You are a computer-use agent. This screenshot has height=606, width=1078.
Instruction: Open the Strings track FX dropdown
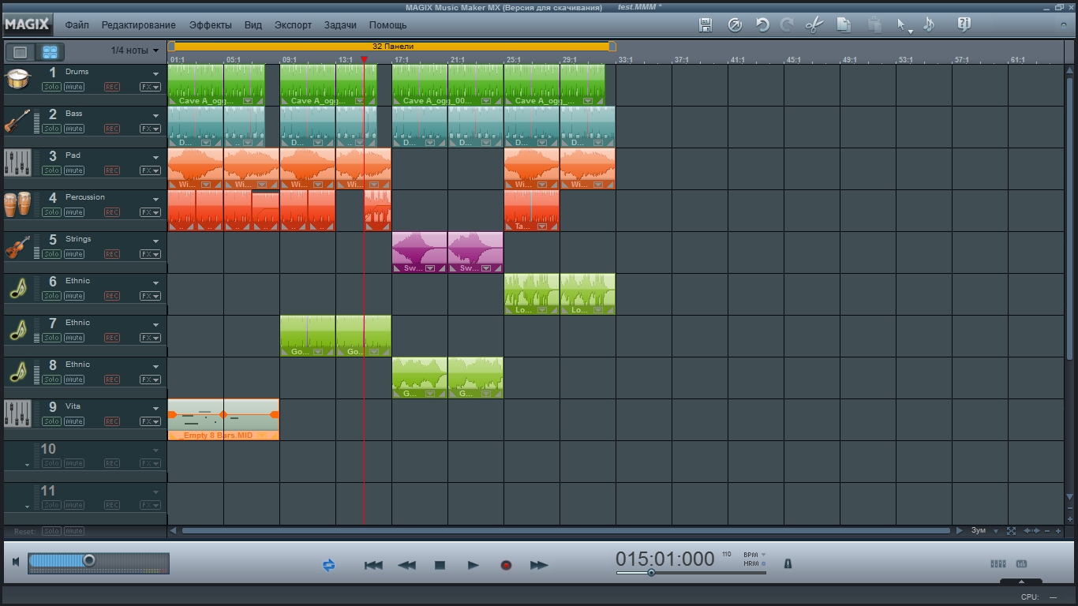(150, 254)
